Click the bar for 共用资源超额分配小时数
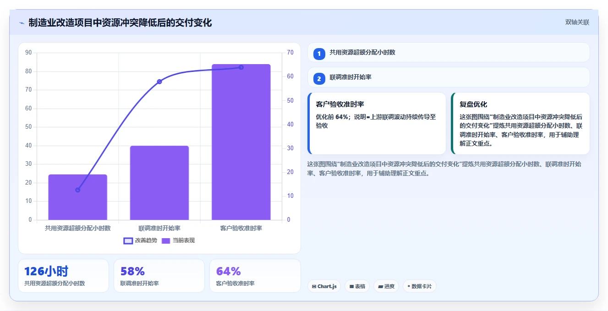Screen dimensions: 608x311 click(78, 197)
